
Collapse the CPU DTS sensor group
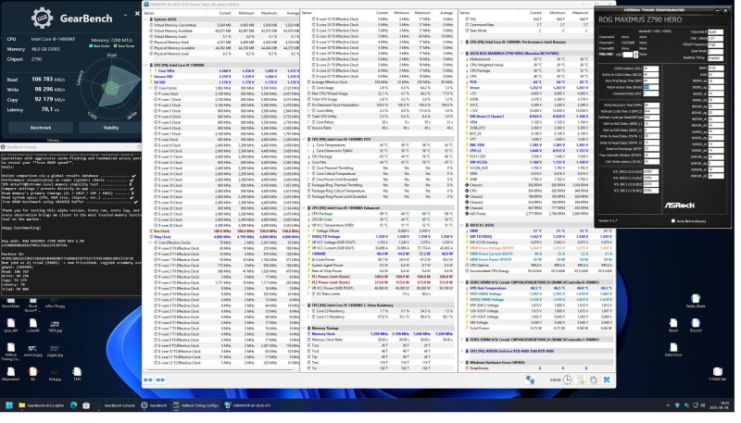pyautogui.click(x=304, y=139)
